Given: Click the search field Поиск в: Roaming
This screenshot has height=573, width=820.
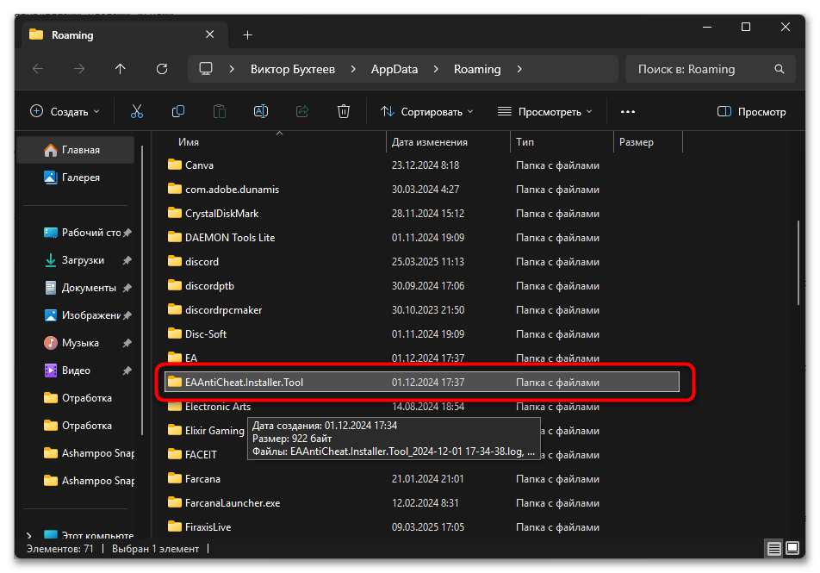Looking at the screenshot, I should (710, 69).
